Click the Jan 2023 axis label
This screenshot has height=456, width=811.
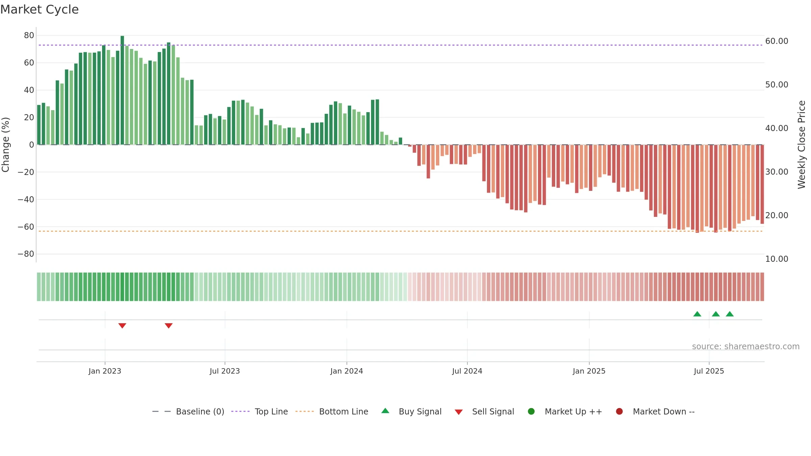pos(105,371)
